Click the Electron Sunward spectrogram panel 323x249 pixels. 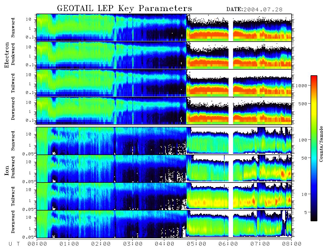[x=164, y=28]
